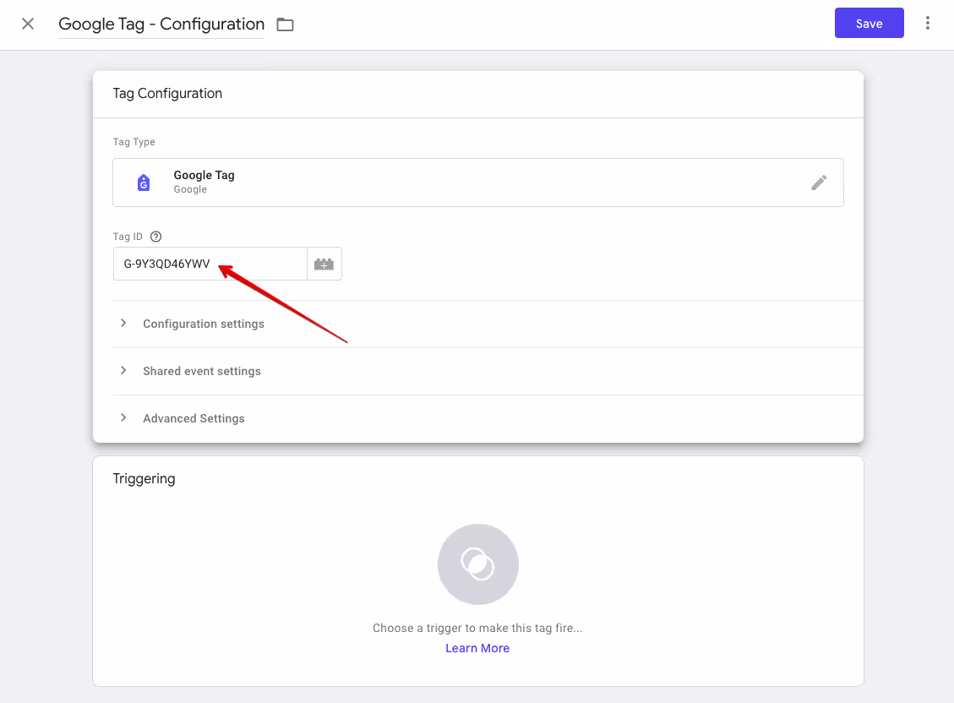Close the tag editor with the X icon
Screen dimensions: 954x703
tap(27, 24)
